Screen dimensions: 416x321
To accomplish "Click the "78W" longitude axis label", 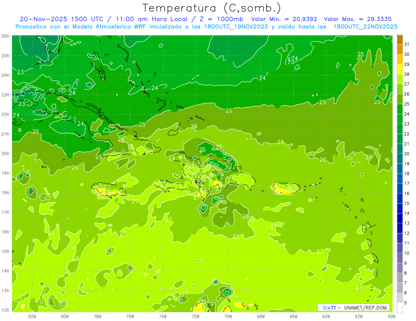I will click(x=97, y=316).
